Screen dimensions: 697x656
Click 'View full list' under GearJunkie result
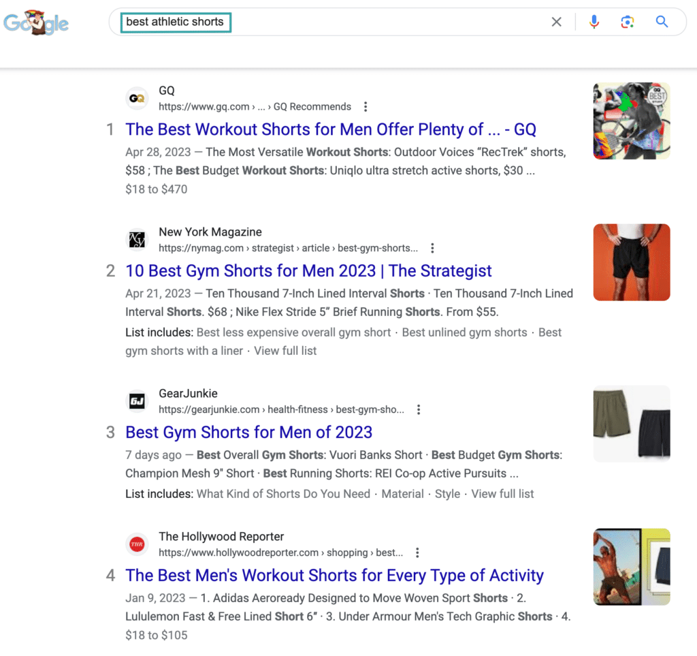click(503, 494)
